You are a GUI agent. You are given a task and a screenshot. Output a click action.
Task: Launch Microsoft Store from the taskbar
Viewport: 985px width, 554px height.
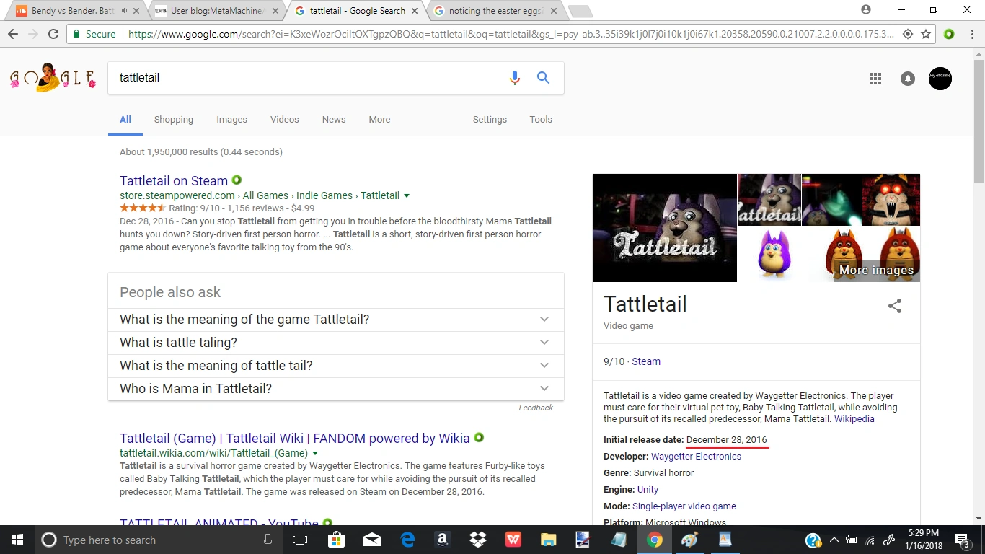(336, 540)
